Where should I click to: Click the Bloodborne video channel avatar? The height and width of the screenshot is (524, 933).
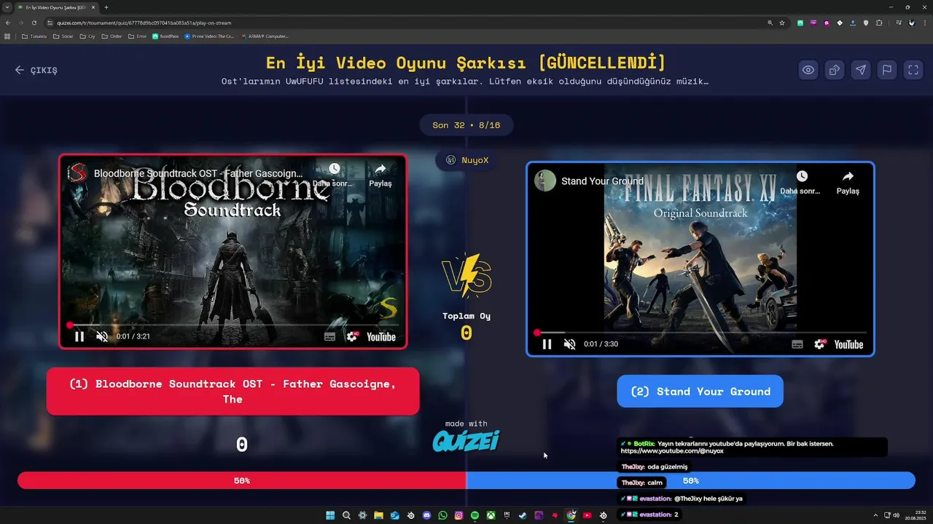point(77,173)
